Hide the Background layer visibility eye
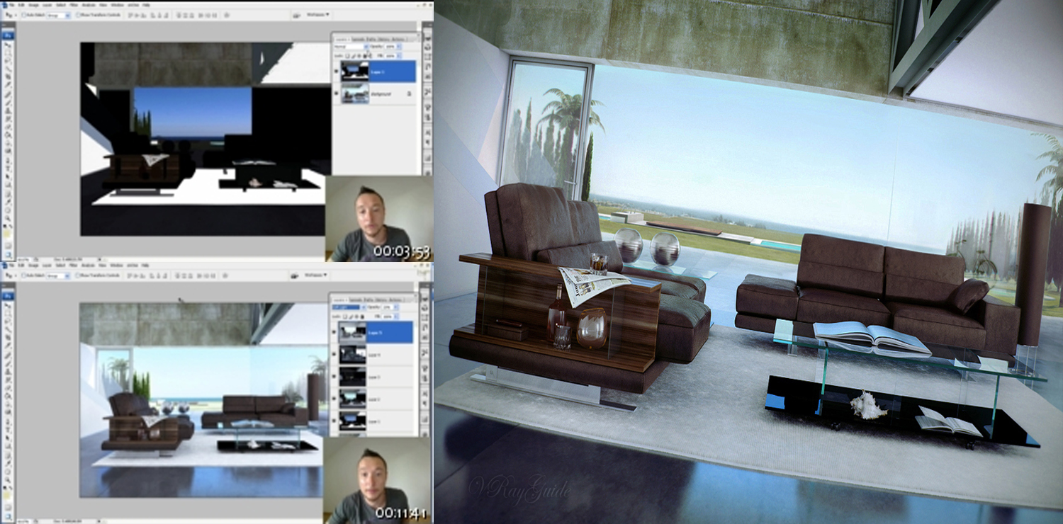 [336, 94]
